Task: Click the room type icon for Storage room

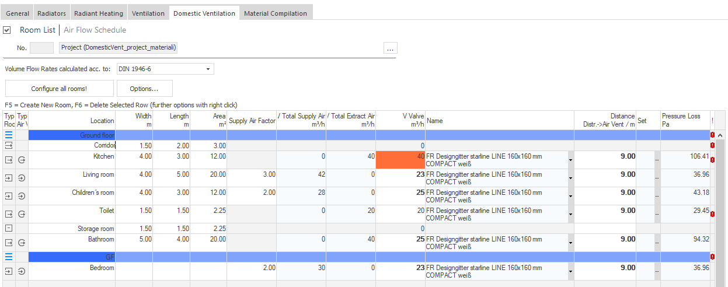Action: click(x=9, y=228)
